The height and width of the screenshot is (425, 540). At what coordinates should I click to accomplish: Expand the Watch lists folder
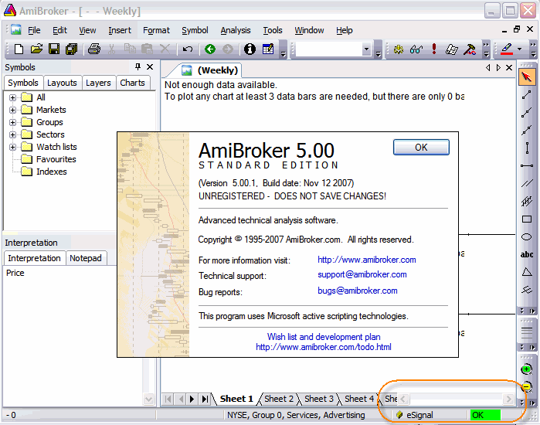pos(12,147)
